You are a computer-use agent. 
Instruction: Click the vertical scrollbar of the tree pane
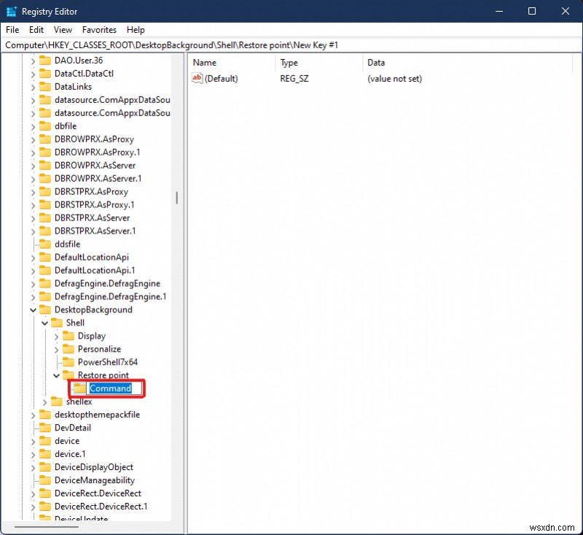(177, 197)
